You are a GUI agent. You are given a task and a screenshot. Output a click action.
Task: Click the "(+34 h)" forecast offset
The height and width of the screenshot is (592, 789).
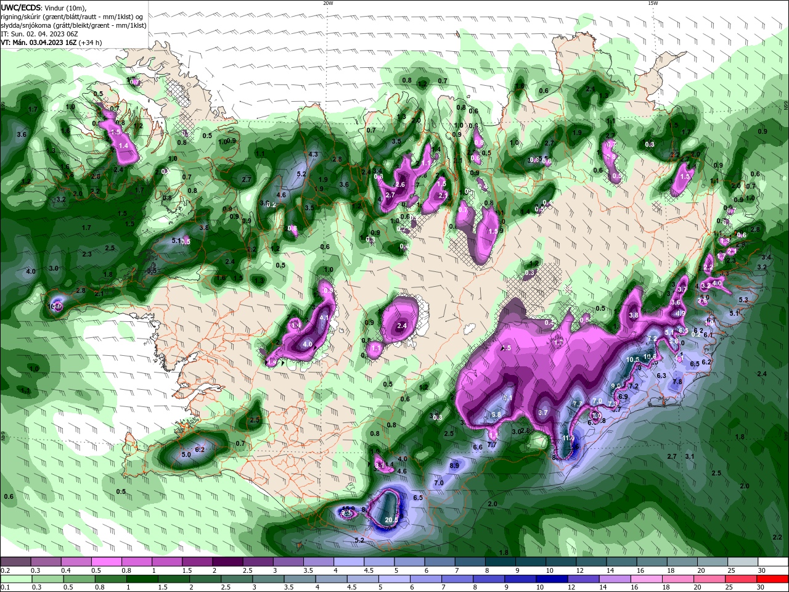[90, 43]
